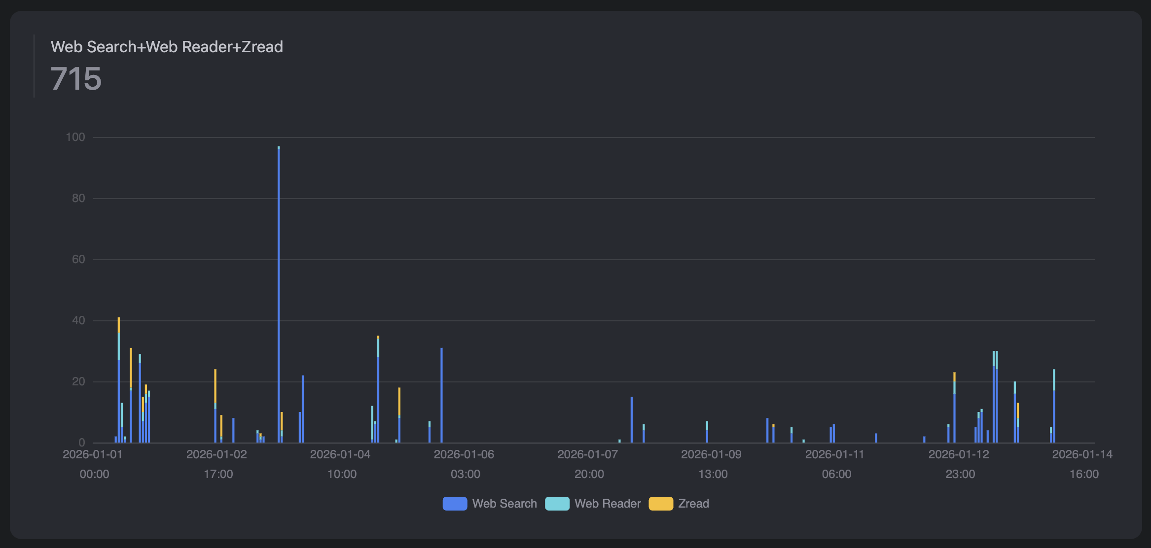1151x548 pixels.
Task: Click the 100 y-axis label
Action: [x=75, y=137]
